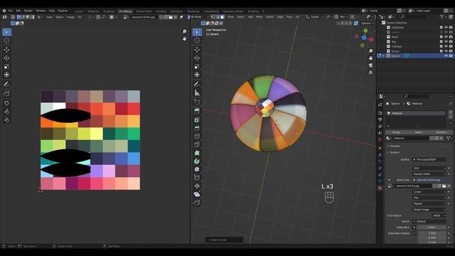The width and height of the screenshot is (455, 256).
Task: Open the File menu
Action: coord(11,11)
